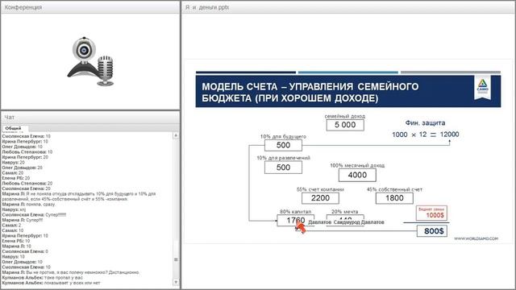Click chat message 'Ирина Петербург: 20'

[x=25, y=157]
